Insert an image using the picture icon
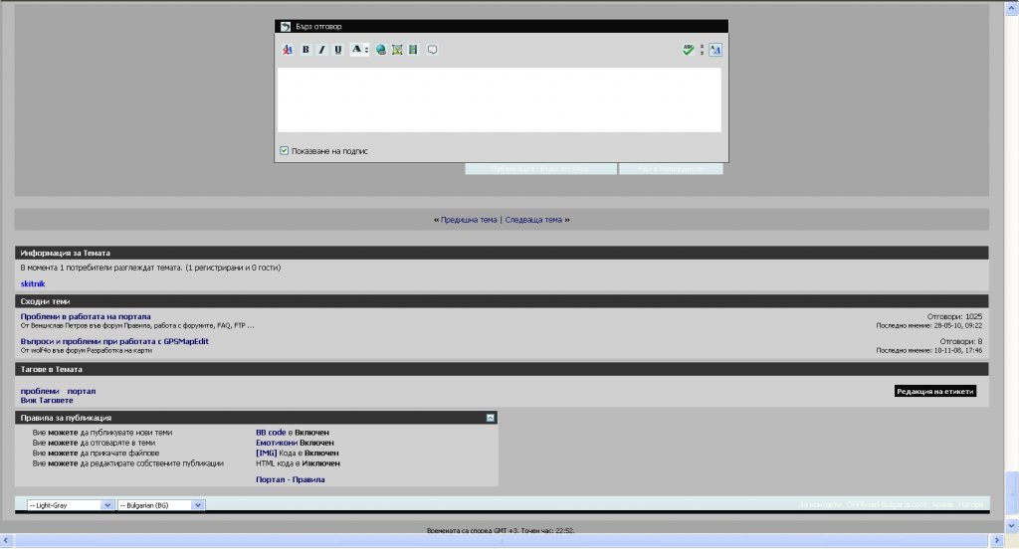The height and width of the screenshot is (549, 1019). [397, 50]
